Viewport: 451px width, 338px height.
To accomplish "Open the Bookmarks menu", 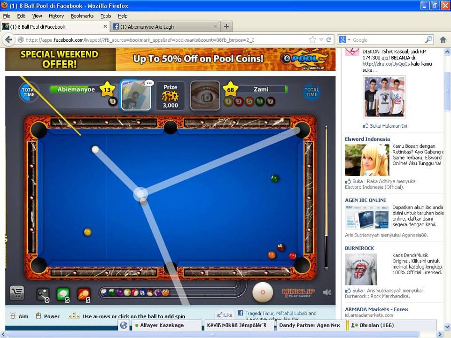I will click(x=82, y=16).
